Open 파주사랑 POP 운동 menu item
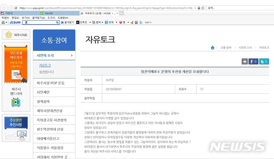Viewport: 274px width, 159px height. click(x=54, y=83)
